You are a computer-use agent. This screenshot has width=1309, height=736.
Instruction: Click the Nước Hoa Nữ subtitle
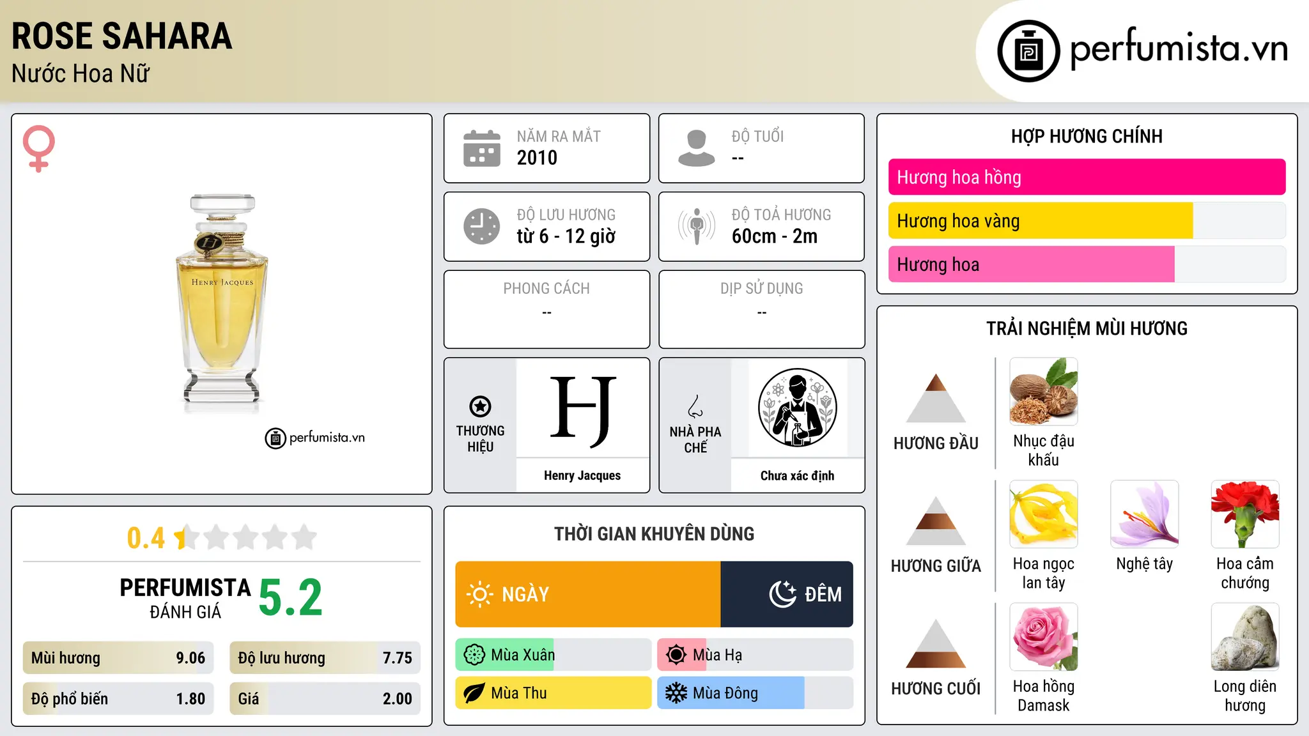tap(81, 73)
